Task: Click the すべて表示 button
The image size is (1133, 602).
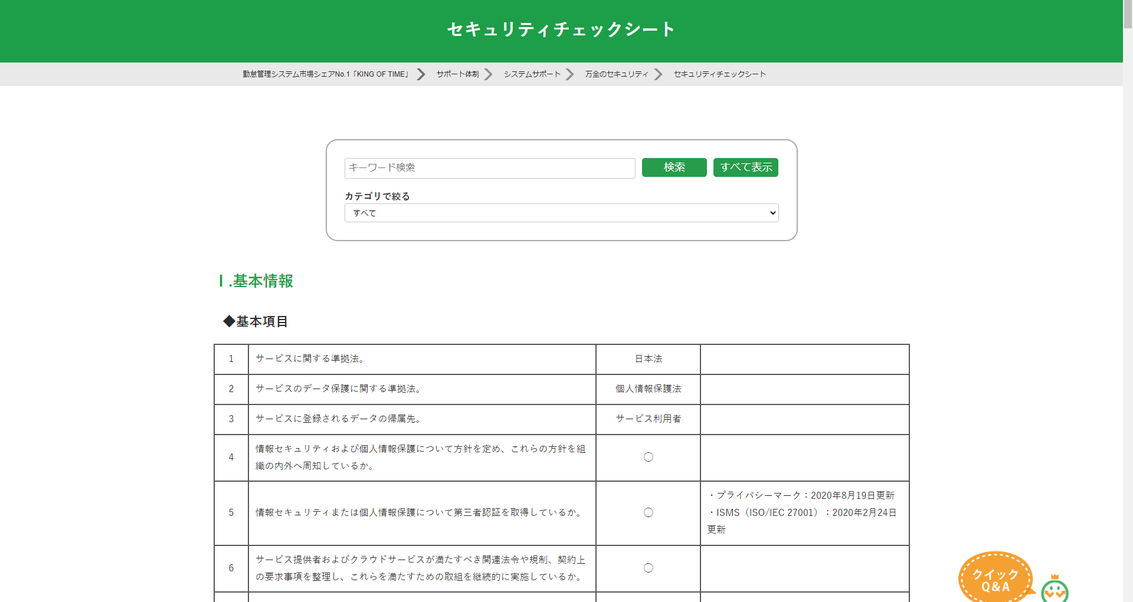Action: pyautogui.click(x=746, y=167)
